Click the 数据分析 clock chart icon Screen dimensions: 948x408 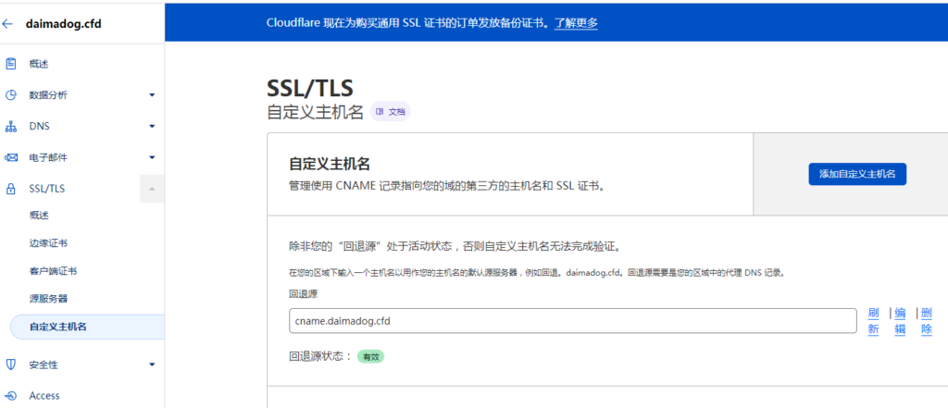10,95
